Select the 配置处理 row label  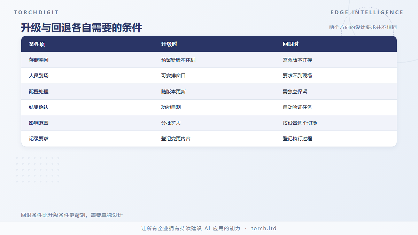[x=39, y=92]
